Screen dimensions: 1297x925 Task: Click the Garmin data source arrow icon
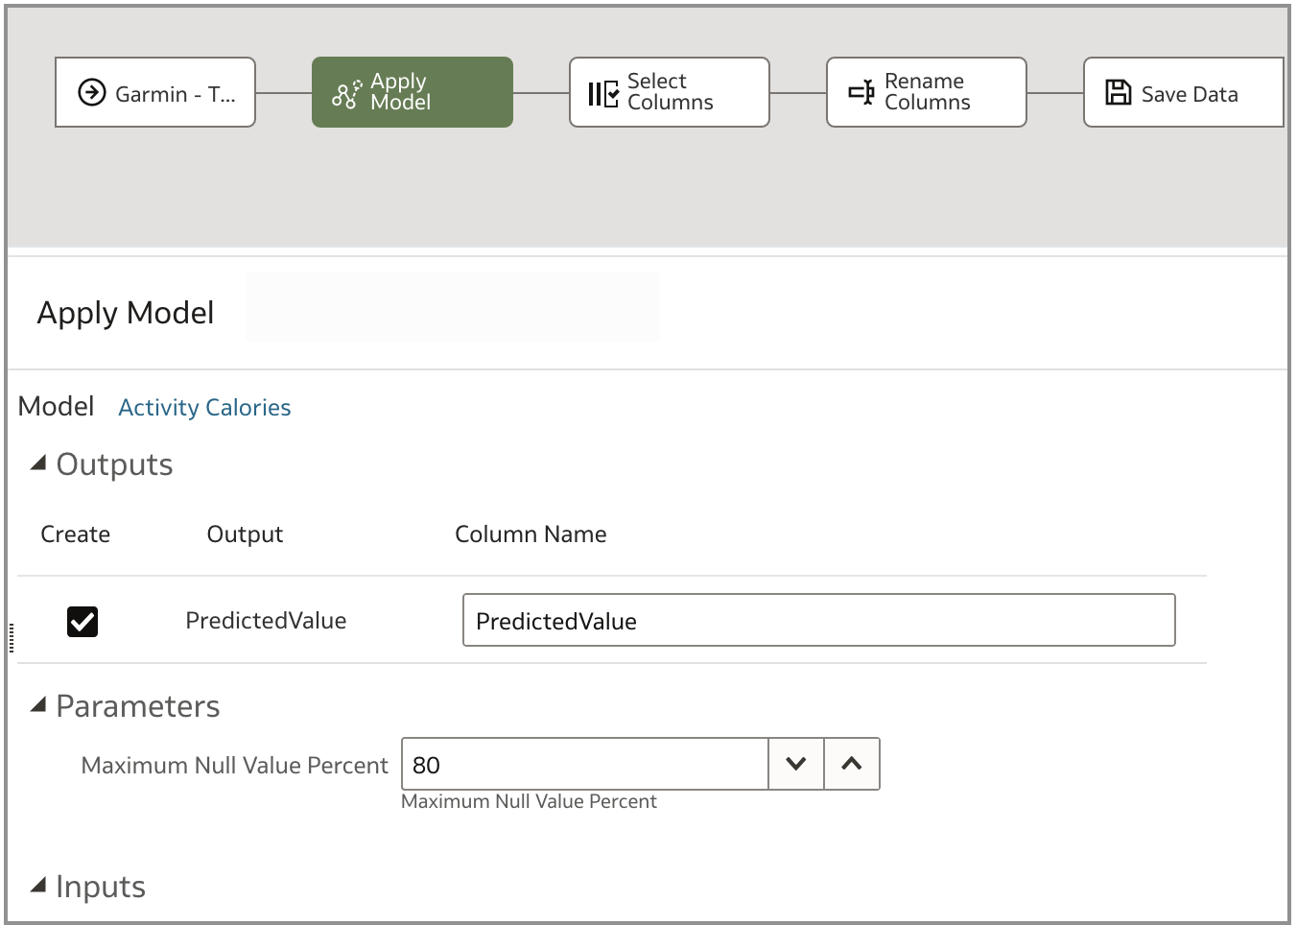point(92,92)
